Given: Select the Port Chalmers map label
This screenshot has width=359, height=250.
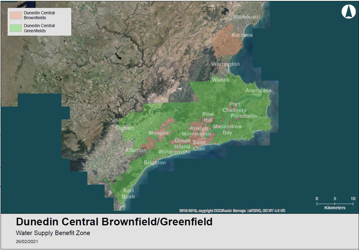Looking at the screenshot, I should pyautogui.click(x=234, y=107).
